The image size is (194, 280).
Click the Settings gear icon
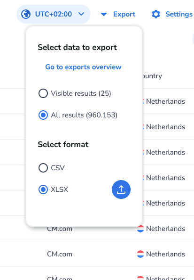click(156, 14)
